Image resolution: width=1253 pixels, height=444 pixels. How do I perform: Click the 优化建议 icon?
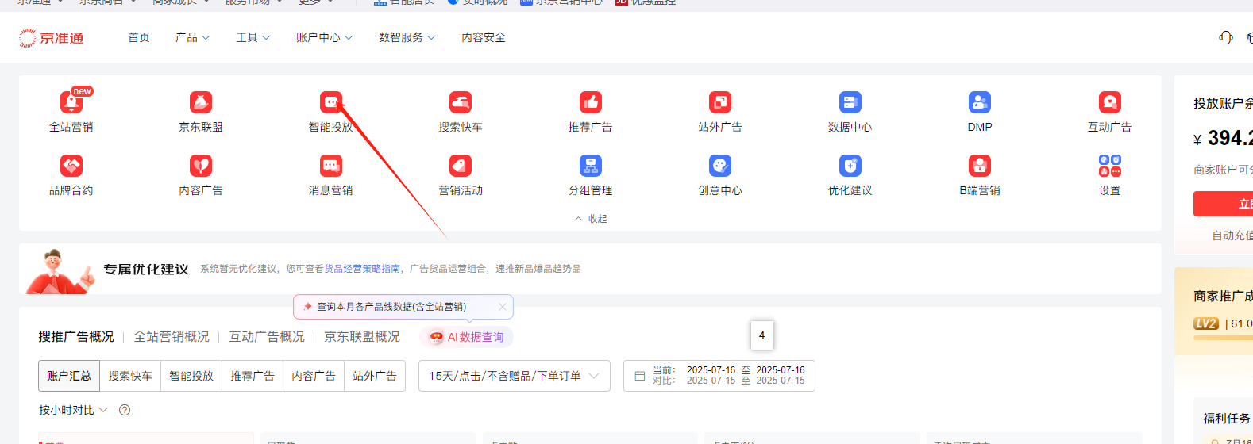point(850,166)
